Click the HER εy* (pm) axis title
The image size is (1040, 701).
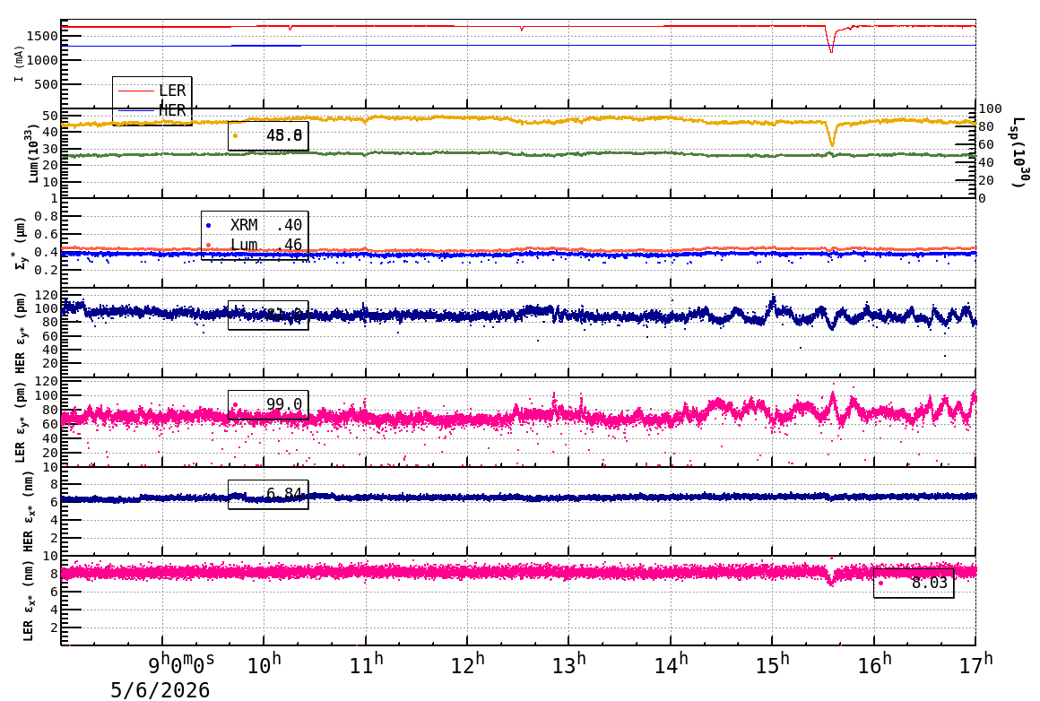click(21, 333)
